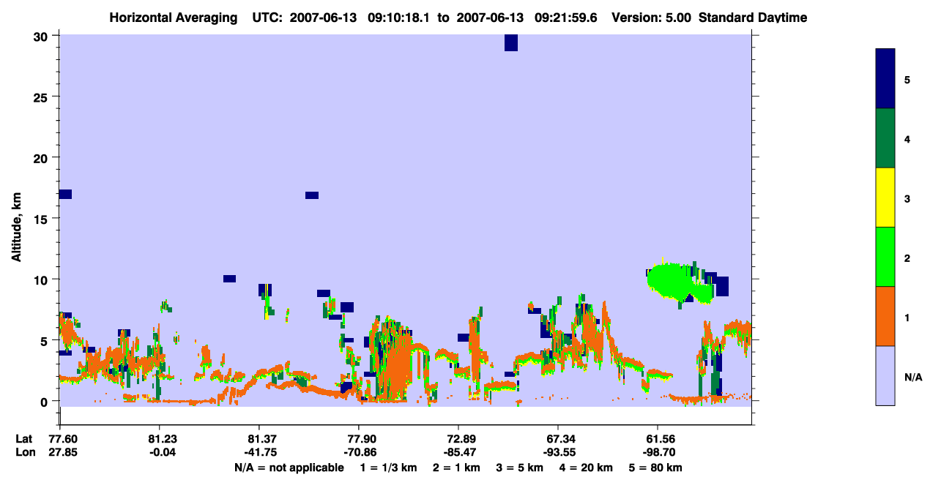Viewport: 952px width, 488px height.
Task: Click 'Version: 5.00' in the title
Action: 651,17
